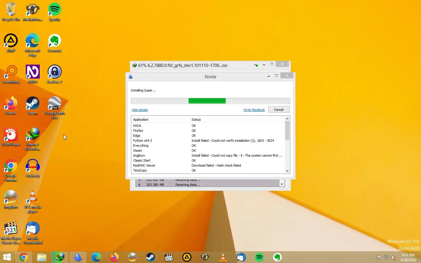Screen dimensions: 421x263
Task: Open VLC media player desktop icon
Action: click(32, 202)
